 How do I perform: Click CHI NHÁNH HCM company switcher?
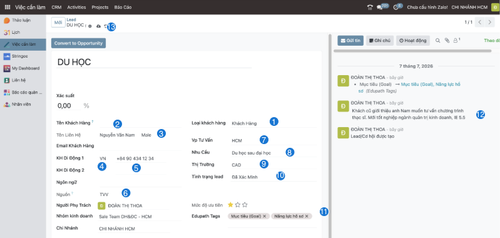coord(469,8)
